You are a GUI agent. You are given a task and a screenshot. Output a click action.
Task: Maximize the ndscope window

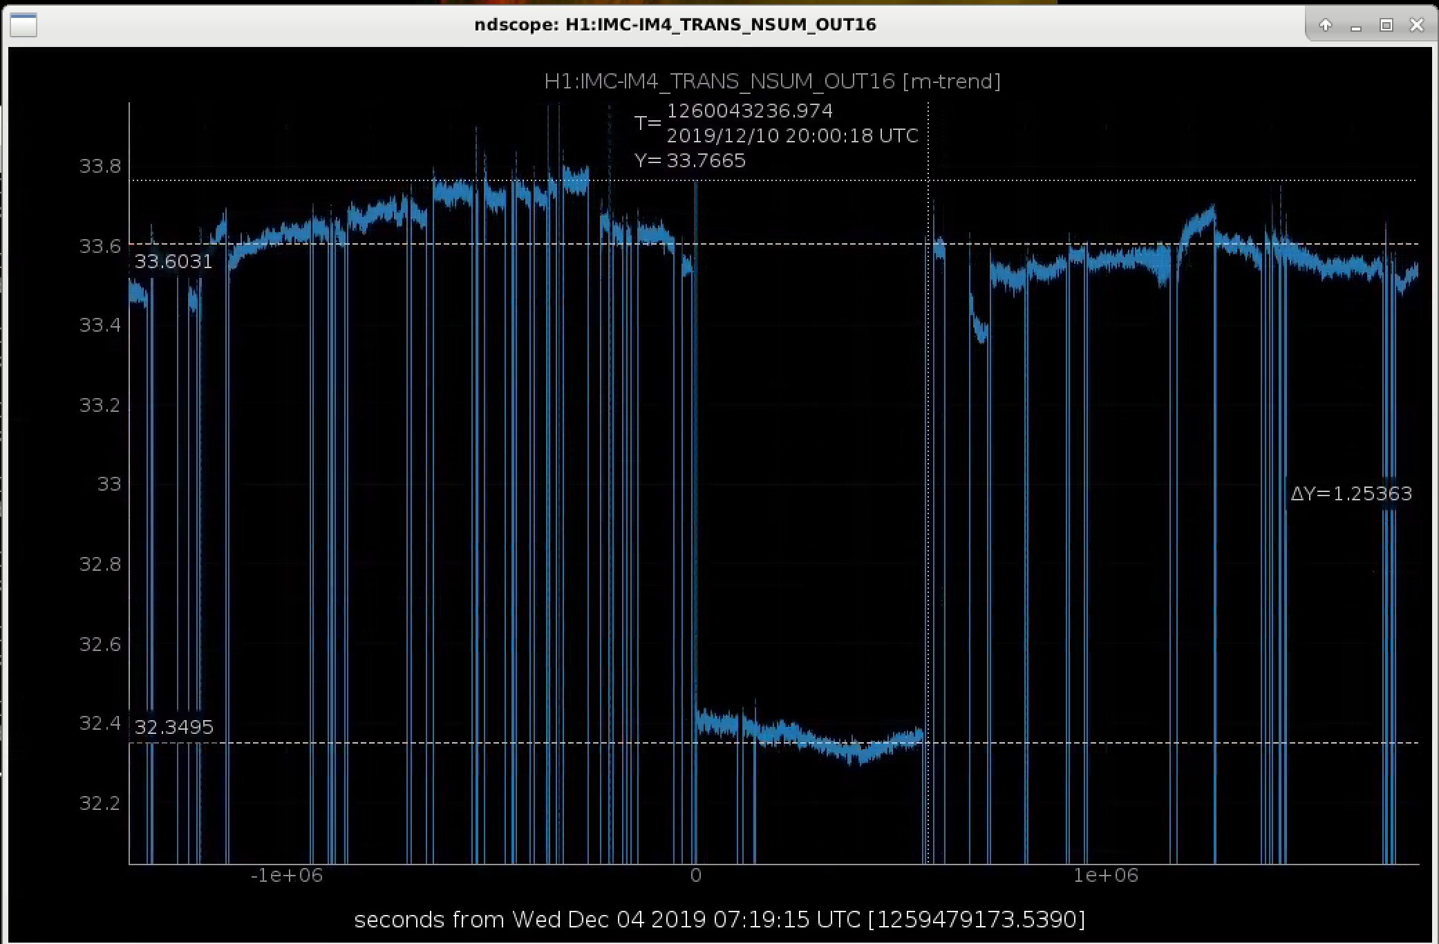point(1386,25)
